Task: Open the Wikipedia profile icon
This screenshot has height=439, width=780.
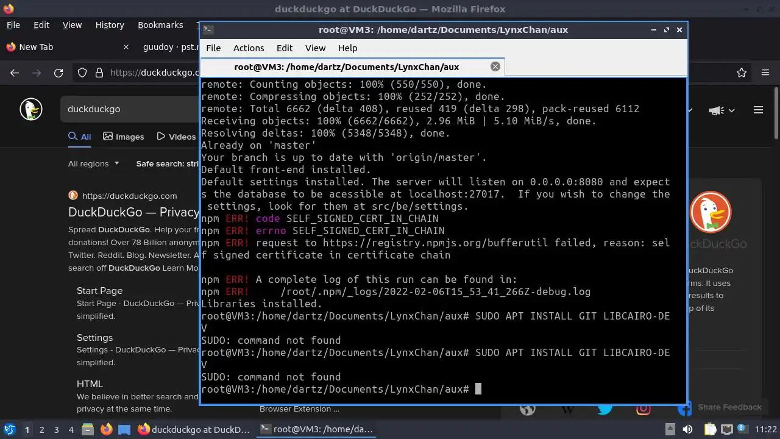Action: coord(567,409)
